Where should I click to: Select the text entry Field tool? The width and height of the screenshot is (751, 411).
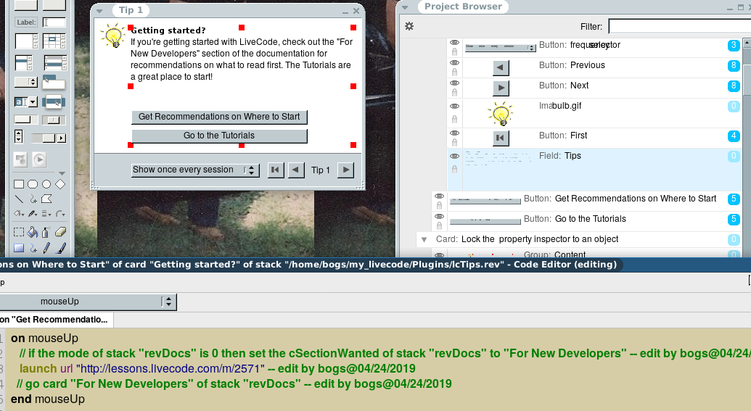click(x=54, y=22)
